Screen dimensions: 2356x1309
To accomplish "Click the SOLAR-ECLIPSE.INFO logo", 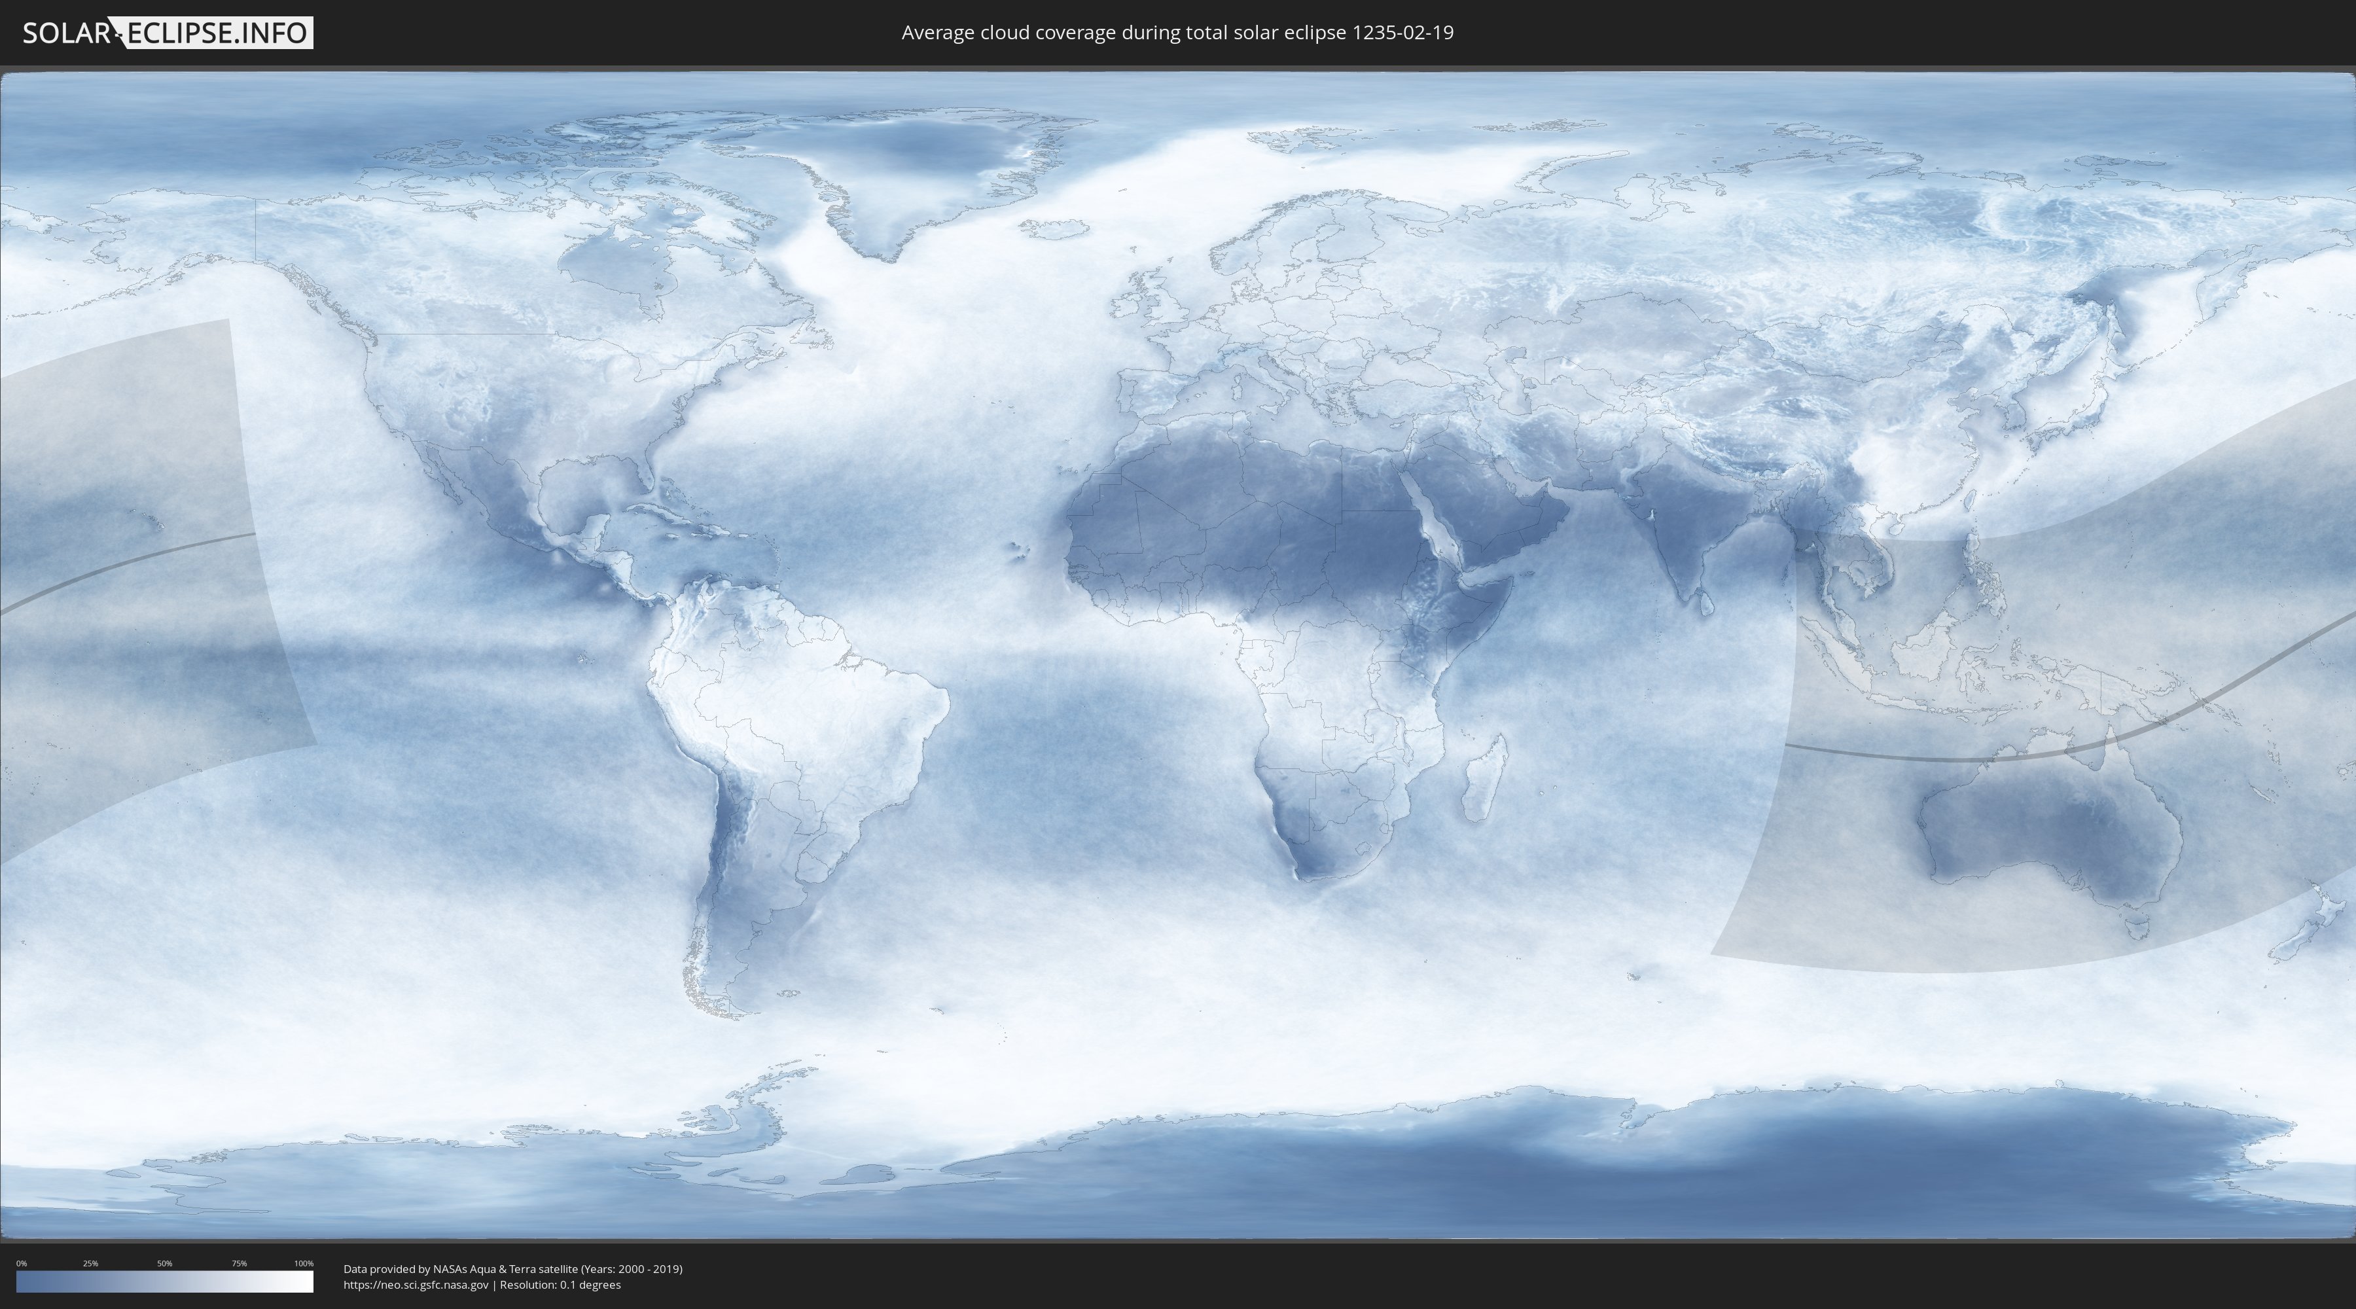I will (168, 33).
